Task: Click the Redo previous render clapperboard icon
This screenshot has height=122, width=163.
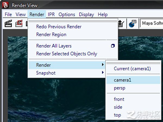Action: point(8,23)
